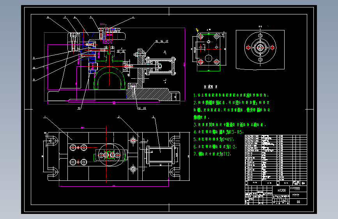
Task: Click the "H1200" title block cell
Action: pos(281,190)
